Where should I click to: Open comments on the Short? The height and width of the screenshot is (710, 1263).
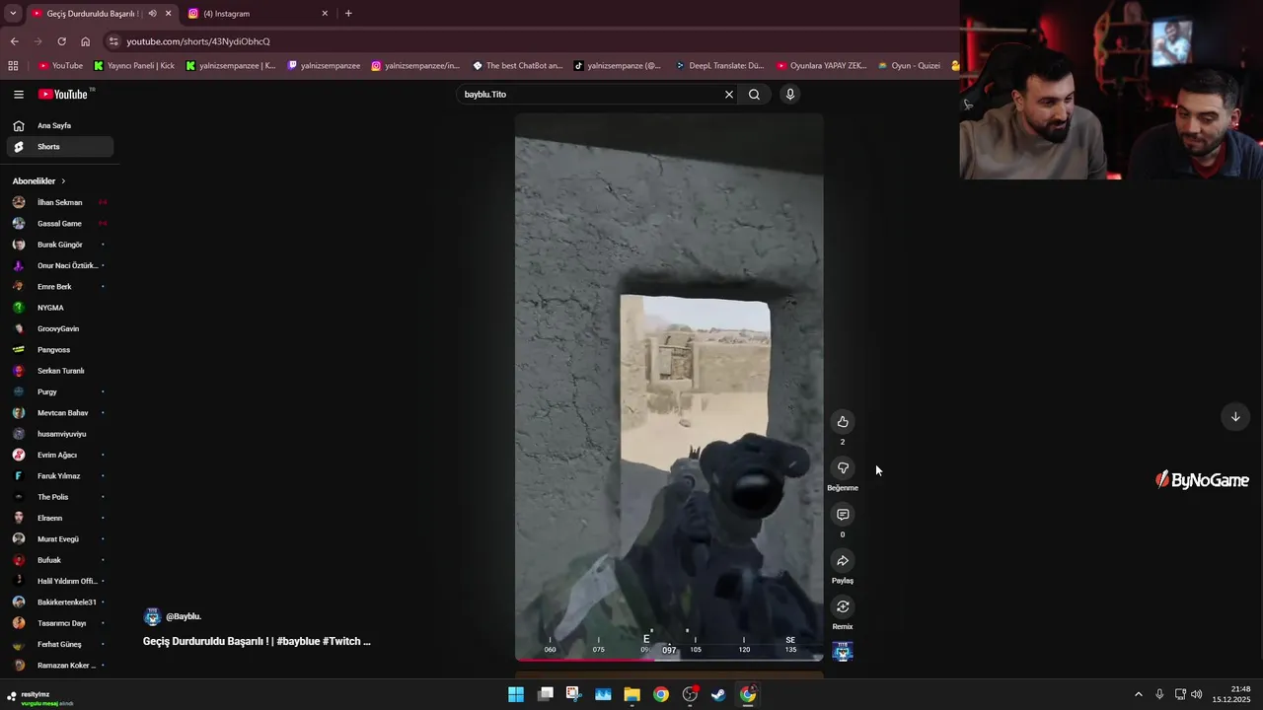pos(843,515)
